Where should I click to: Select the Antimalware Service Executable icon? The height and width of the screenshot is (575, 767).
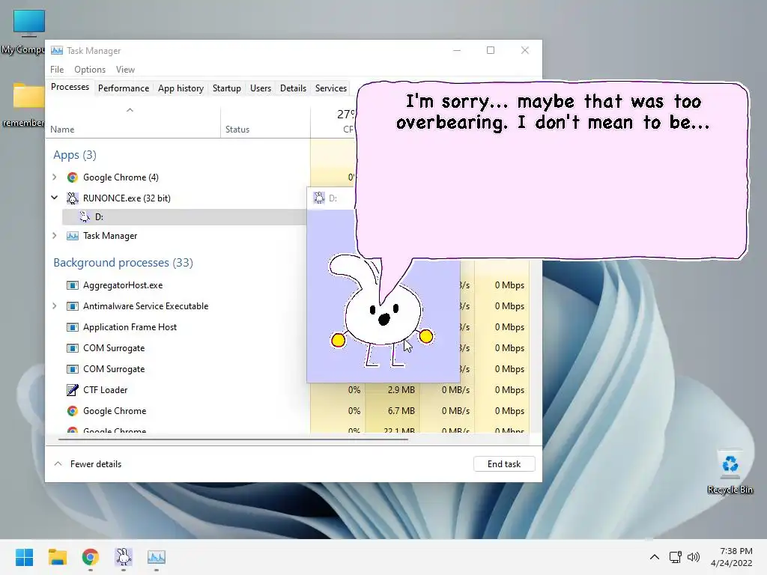[73, 306]
